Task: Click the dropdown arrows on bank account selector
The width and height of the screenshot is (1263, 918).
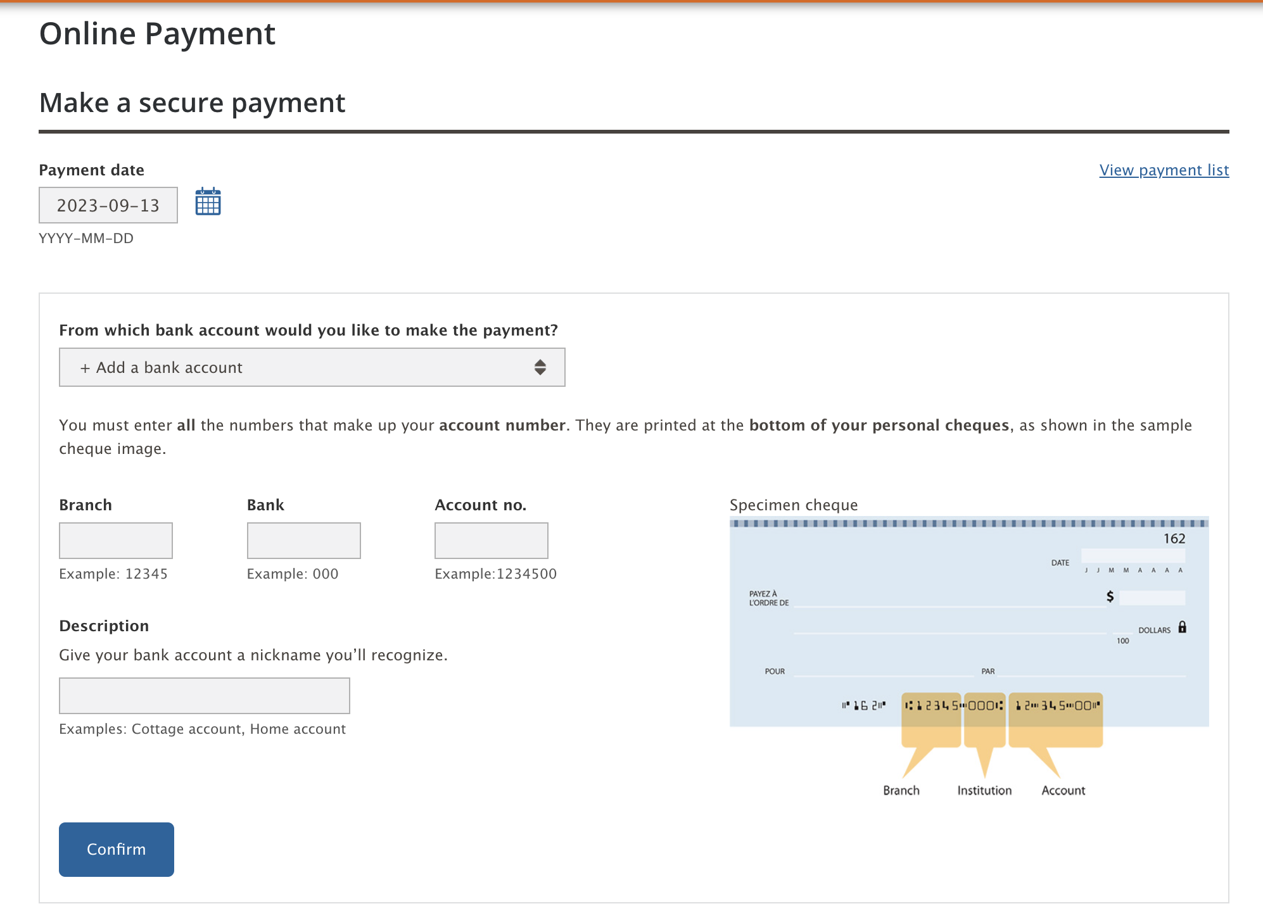Action: point(540,367)
